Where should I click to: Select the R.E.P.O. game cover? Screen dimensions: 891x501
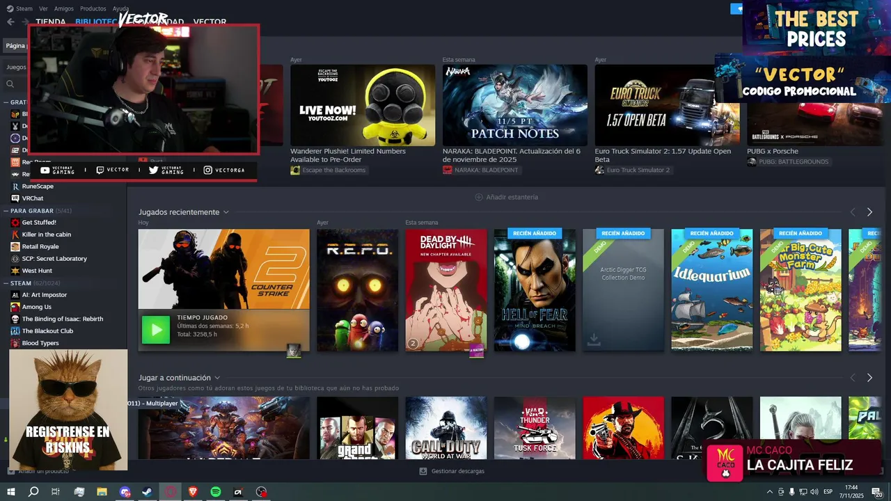coord(357,290)
